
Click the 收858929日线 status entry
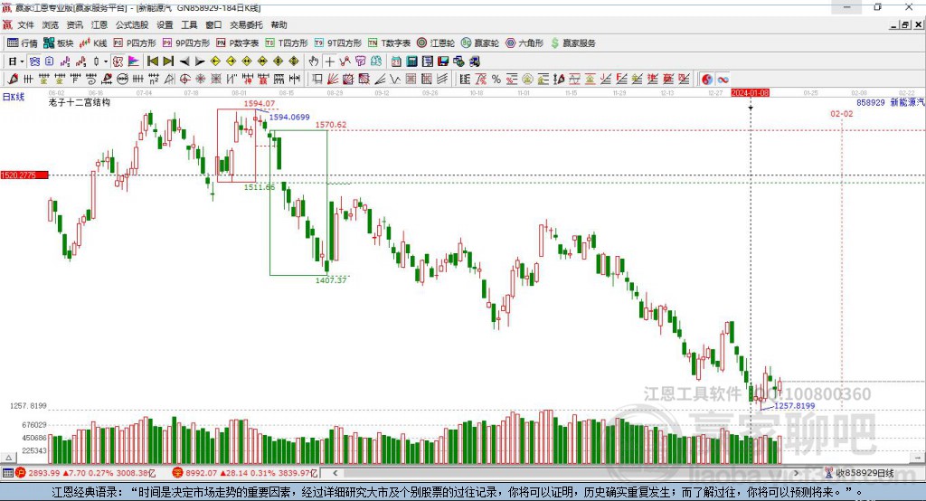point(860,473)
